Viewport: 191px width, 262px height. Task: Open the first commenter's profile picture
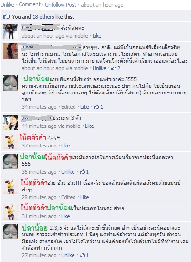pyautogui.click(x=11, y=31)
